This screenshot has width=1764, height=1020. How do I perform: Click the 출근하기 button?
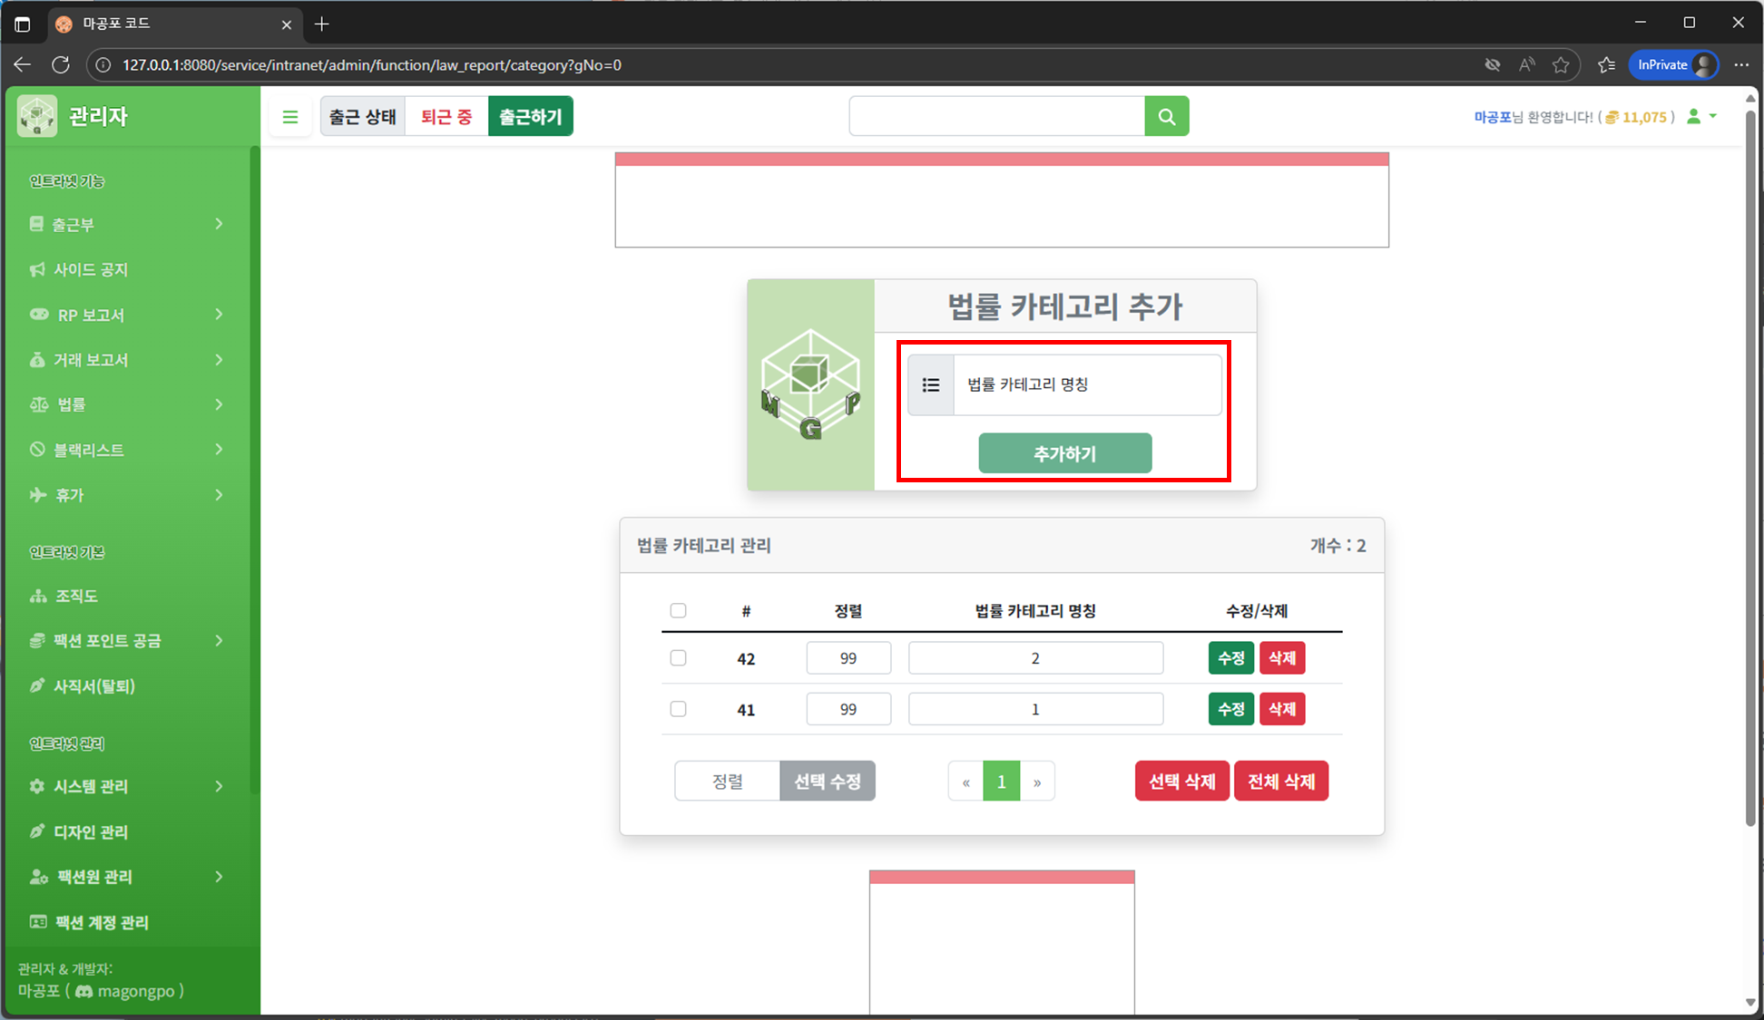pyautogui.click(x=531, y=116)
